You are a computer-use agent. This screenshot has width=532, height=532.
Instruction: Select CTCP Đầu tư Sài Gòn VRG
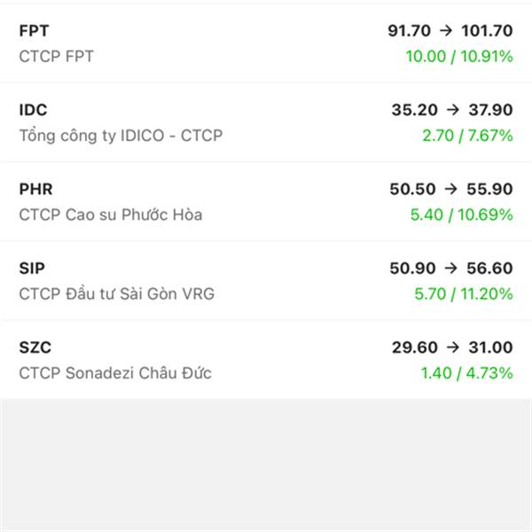(x=116, y=293)
